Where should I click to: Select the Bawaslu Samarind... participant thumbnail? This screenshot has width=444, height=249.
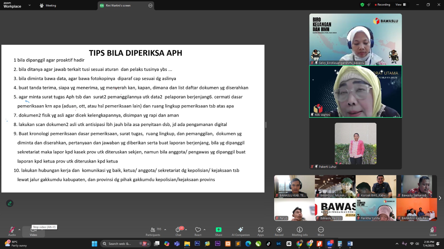[417, 186]
